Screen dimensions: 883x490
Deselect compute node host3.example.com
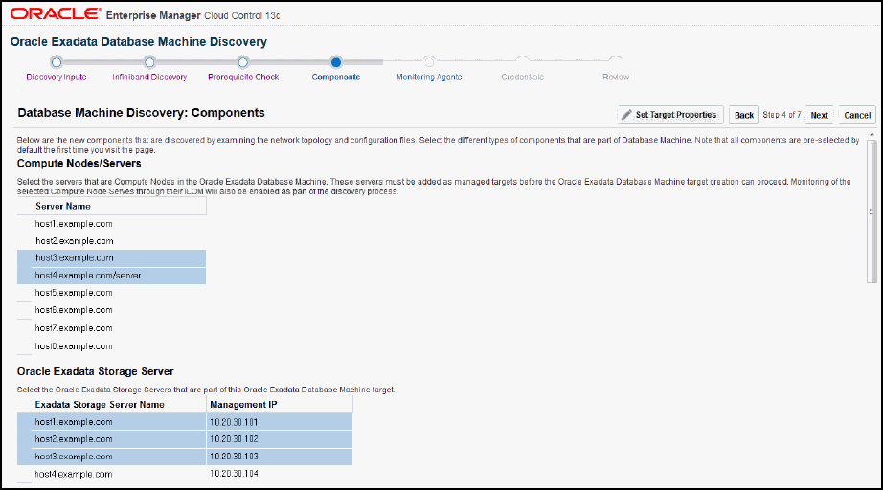111,258
